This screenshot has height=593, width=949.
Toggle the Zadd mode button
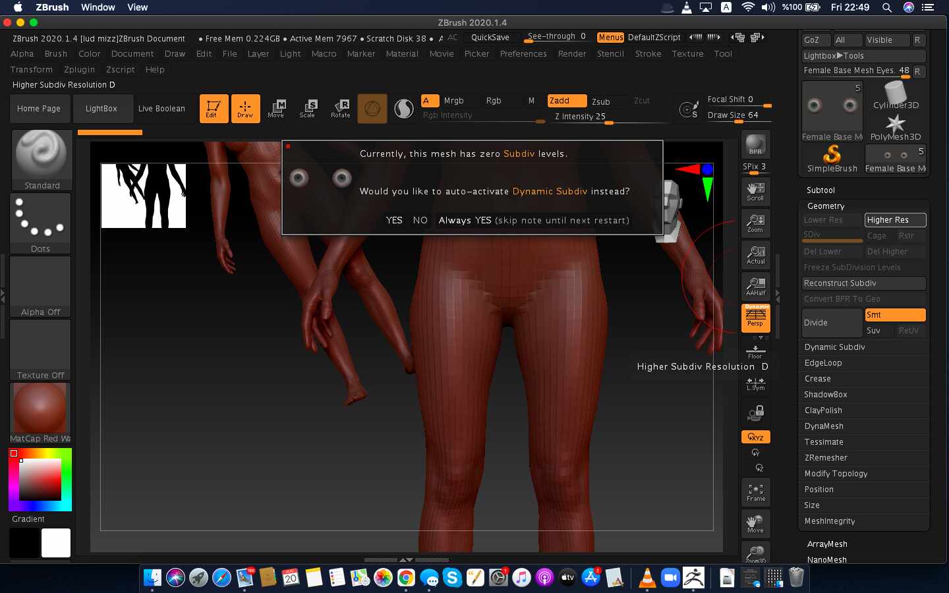pyautogui.click(x=566, y=101)
